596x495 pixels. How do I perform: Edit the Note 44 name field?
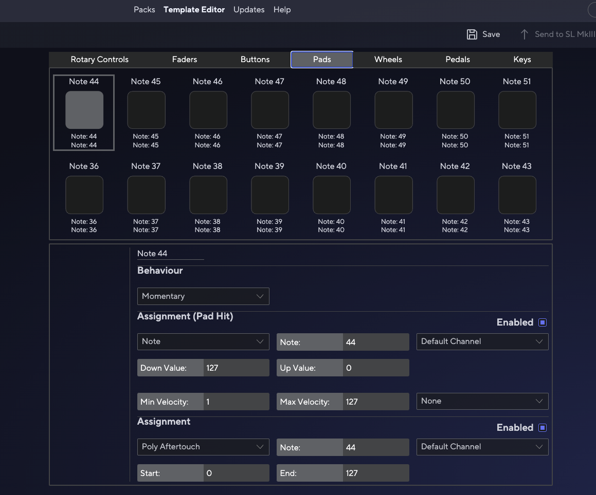click(x=170, y=254)
